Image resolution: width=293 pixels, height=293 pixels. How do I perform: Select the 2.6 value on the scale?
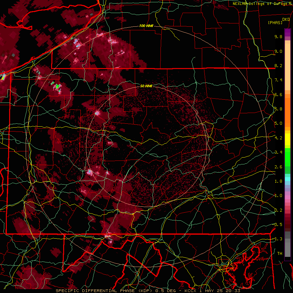pyautogui.click(x=278, y=167)
